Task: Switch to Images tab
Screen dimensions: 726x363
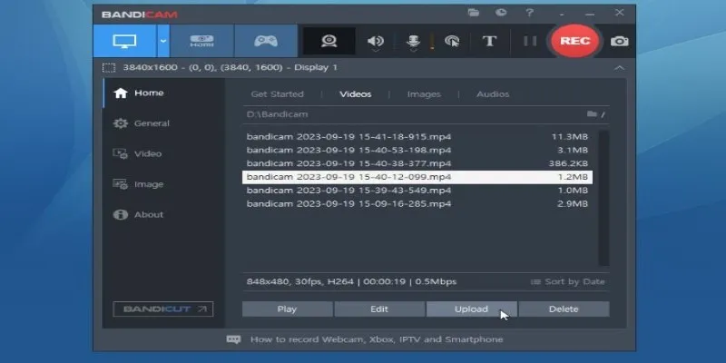Action: (x=424, y=94)
